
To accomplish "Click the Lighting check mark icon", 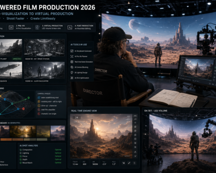I will 21,153.
